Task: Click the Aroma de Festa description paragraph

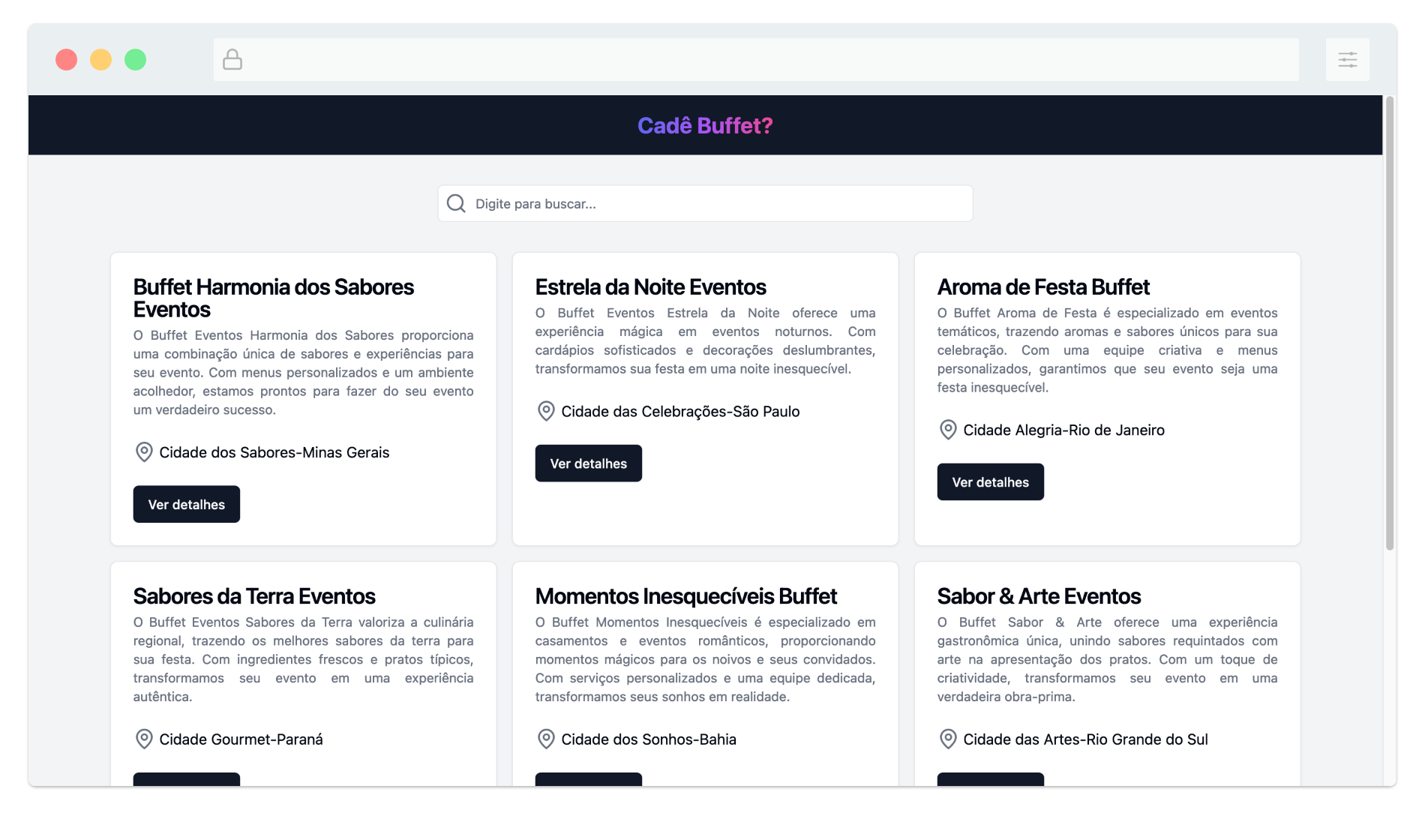Action: [1108, 350]
